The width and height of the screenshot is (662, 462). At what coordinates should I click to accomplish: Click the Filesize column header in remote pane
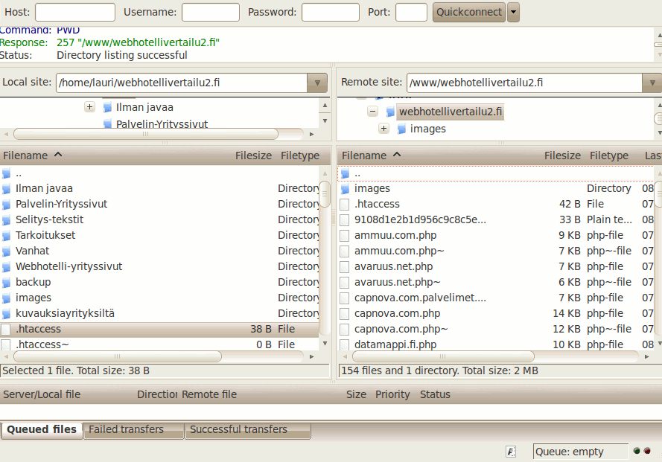tap(562, 155)
